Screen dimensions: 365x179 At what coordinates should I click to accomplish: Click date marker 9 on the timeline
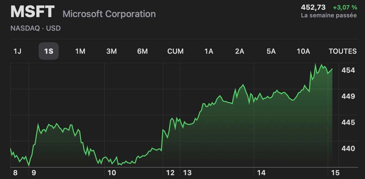[x=34, y=173]
